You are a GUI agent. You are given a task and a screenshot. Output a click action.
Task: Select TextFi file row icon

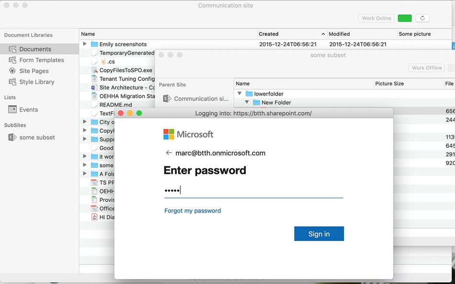94,113
